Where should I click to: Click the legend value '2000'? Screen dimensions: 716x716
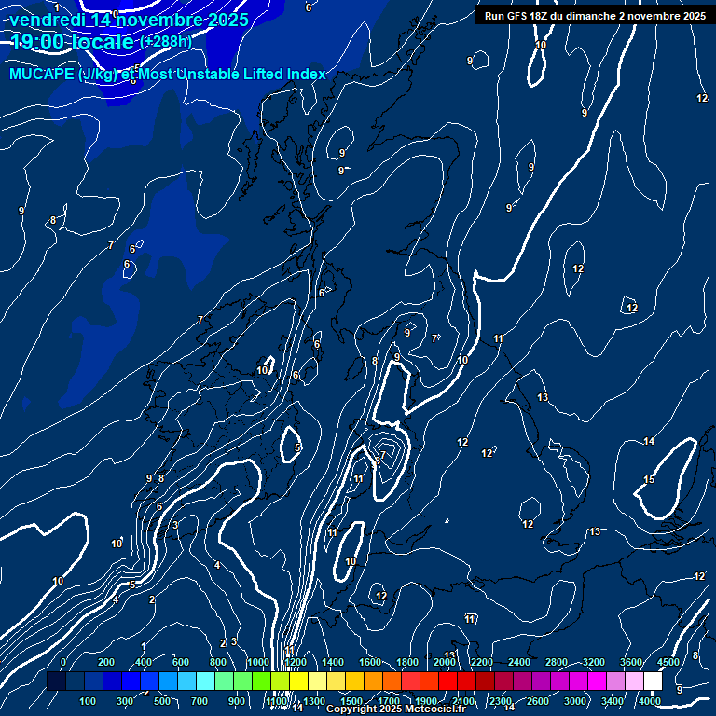coord(445,662)
